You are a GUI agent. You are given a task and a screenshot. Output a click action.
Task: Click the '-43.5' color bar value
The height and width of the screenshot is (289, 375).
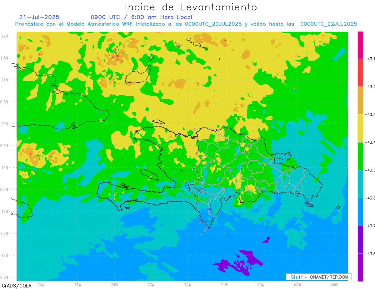point(371,170)
